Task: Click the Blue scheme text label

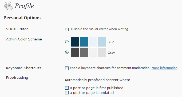Action: tap(111, 42)
